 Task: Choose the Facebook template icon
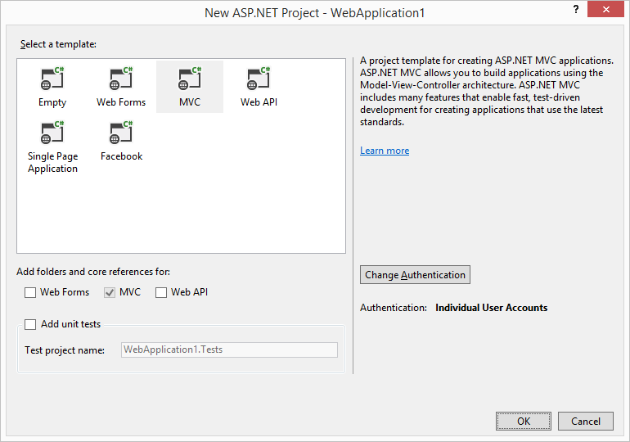click(x=121, y=133)
